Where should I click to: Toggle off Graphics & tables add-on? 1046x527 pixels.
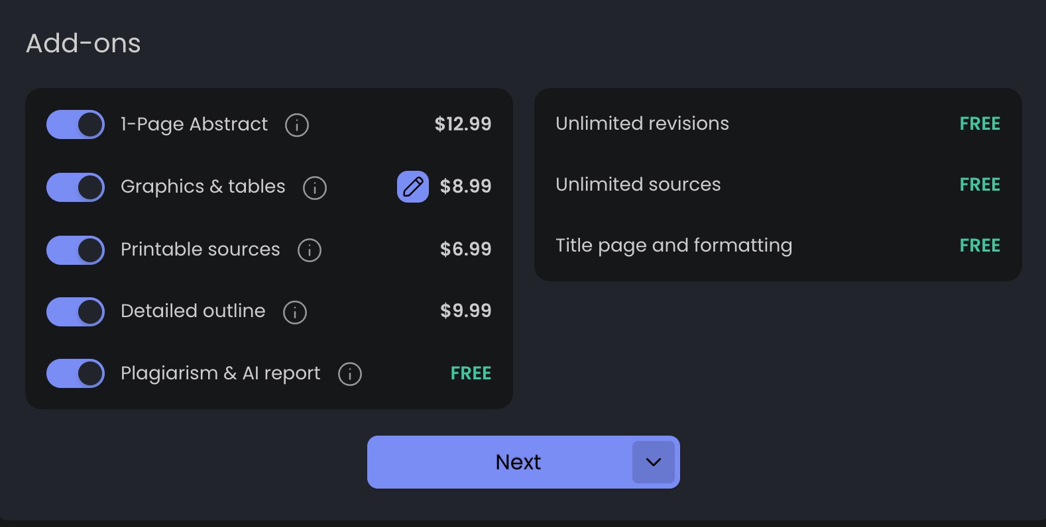[x=76, y=187]
